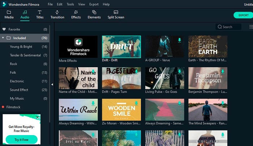The width and height of the screenshot is (253, 146).
Task: Open the Media tab
Action: coord(9,15)
